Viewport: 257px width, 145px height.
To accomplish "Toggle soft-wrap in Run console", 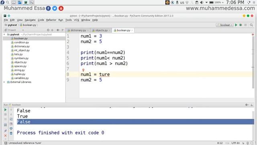I will click(11, 119).
